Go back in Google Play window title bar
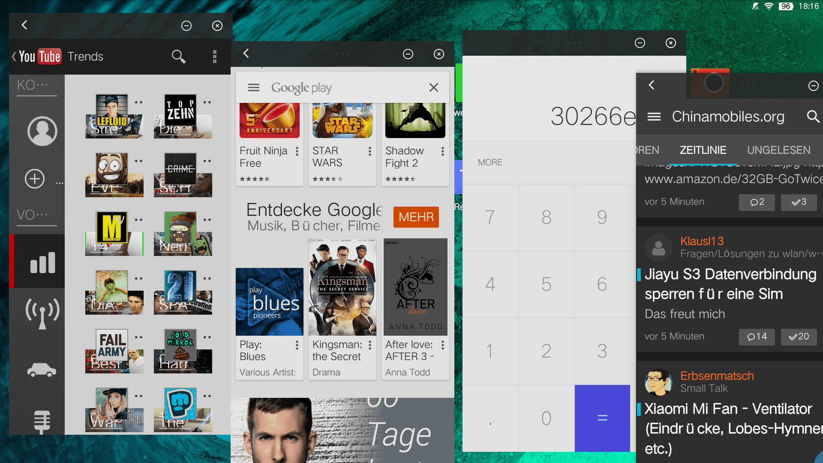 click(x=246, y=54)
